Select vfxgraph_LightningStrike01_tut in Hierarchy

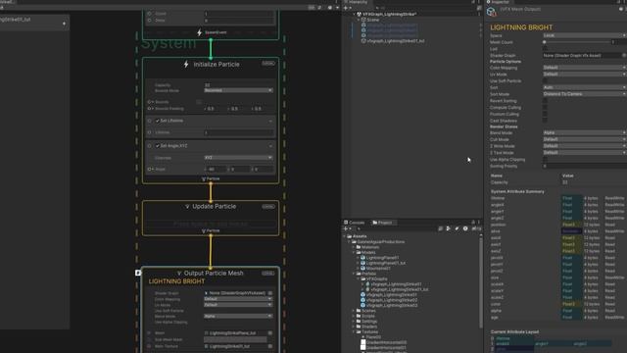pos(396,41)
